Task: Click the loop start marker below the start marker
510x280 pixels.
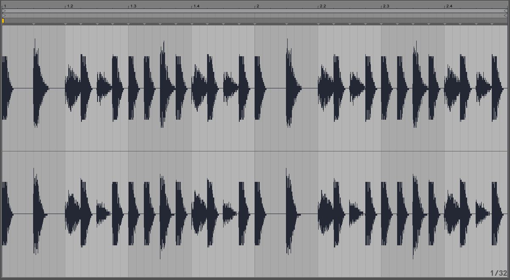Action: pyautogui.click(x=4, y=16)
